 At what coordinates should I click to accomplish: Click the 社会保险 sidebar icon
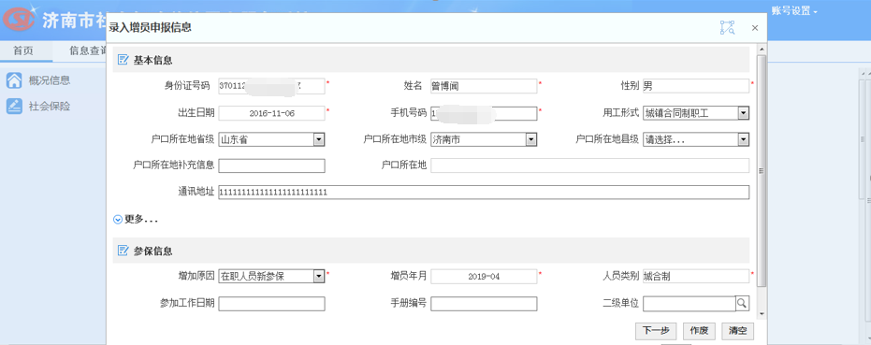[x=14, y=106]
